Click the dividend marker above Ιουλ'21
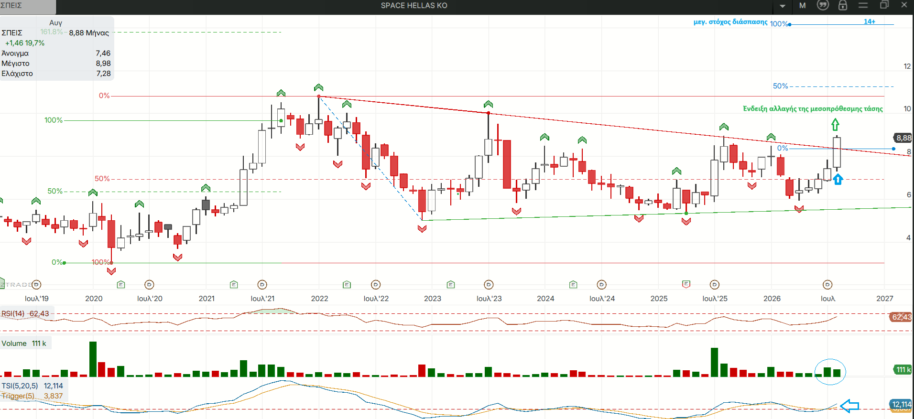The image size is (914, 419). click(x=262, y=285)
